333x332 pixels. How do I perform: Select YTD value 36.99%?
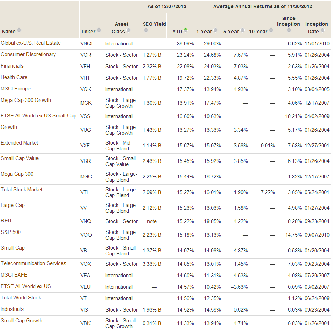185,44
